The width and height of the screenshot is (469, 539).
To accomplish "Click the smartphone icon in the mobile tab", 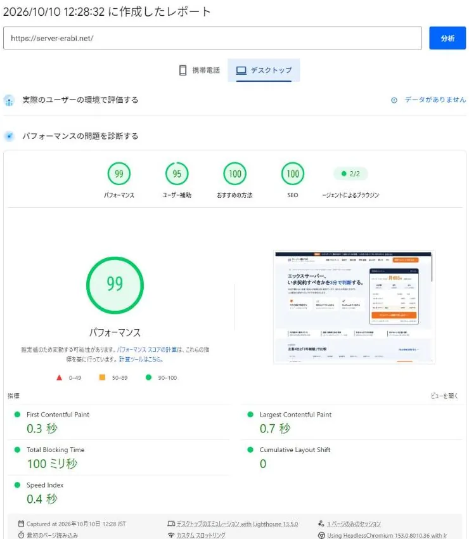I will click(183, 70).
